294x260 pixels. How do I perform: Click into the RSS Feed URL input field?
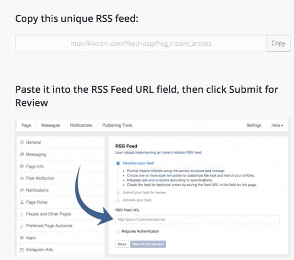pos(197,219)
